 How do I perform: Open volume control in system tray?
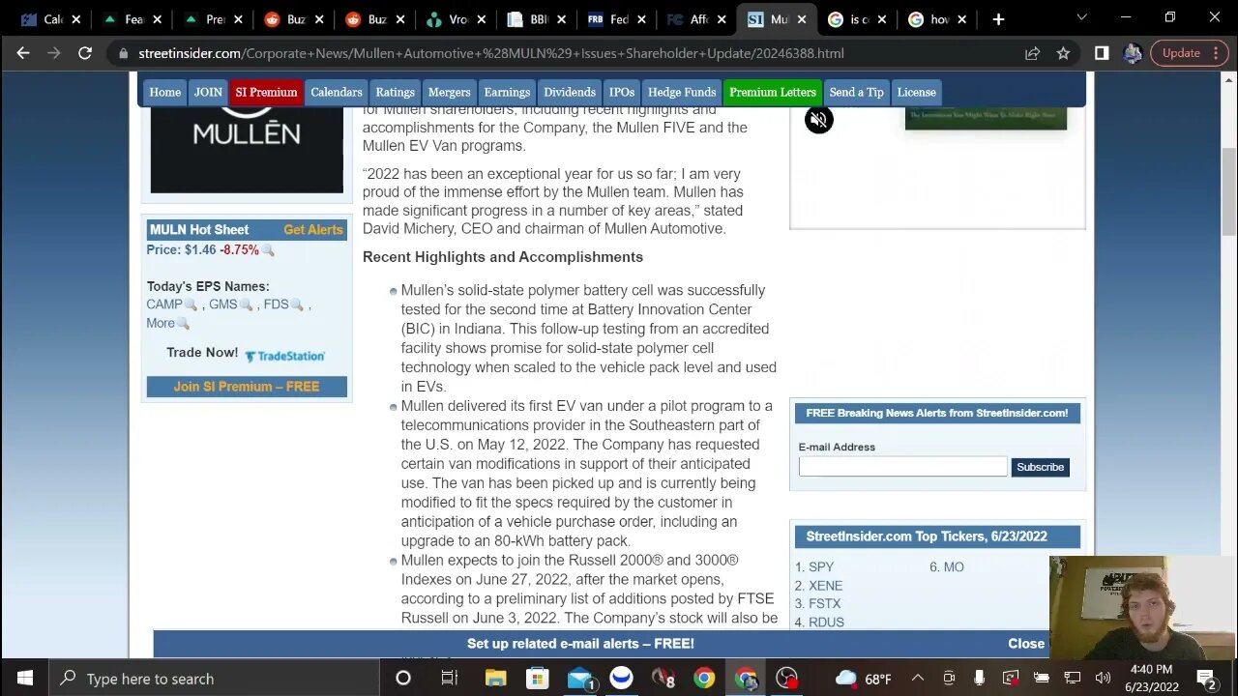click(x=1103, y=679)
